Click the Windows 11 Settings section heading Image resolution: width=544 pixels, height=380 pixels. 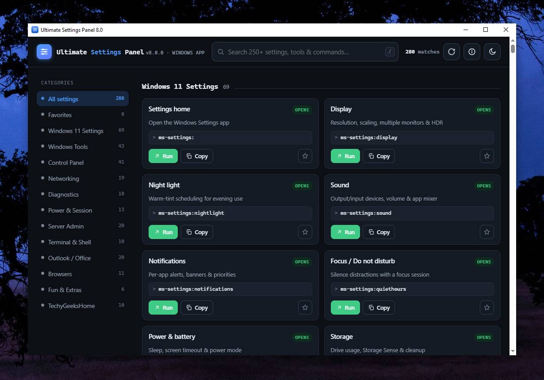[180, 87]
